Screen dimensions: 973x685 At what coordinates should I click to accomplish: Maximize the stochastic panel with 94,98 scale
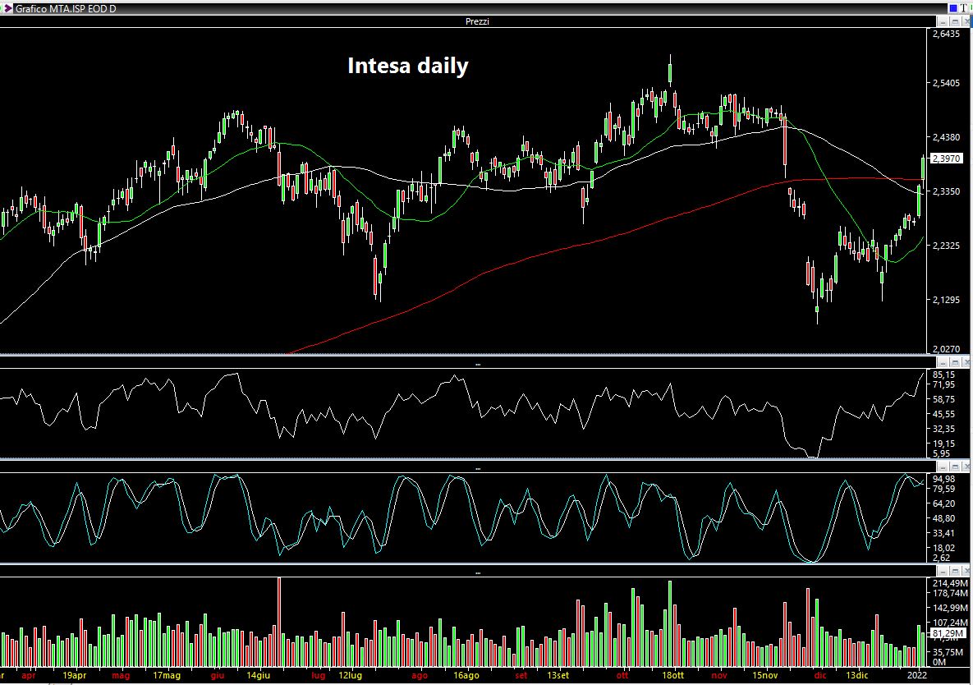[955, 467]
